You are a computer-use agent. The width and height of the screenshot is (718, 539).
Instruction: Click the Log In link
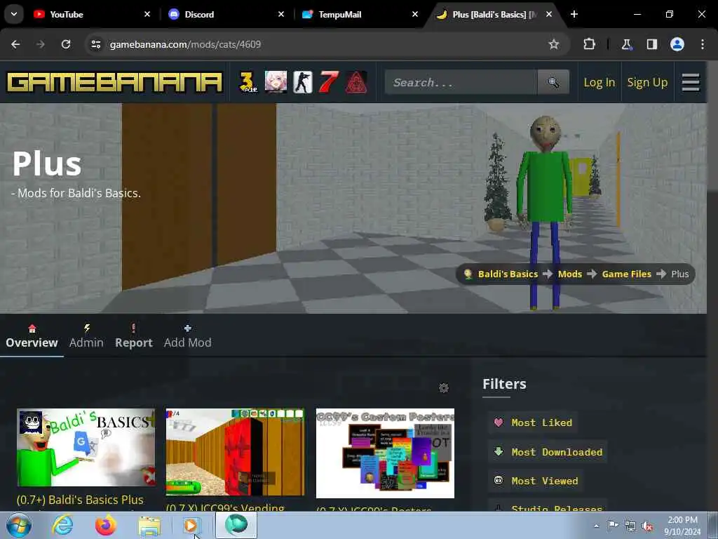(599, 83)
